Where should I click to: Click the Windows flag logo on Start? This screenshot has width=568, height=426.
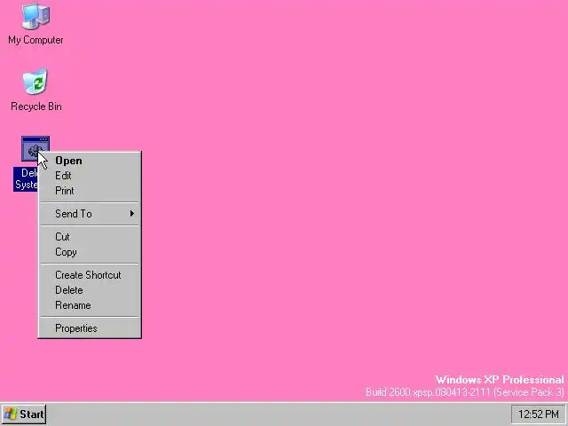(11, 414)
